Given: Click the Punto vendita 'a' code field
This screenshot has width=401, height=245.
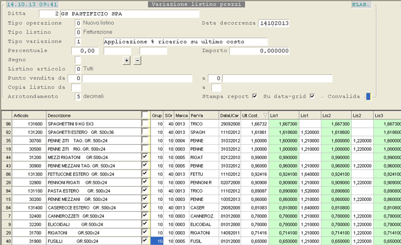Looking at the screenshot, I should [x=215, y=78].
